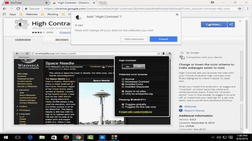This screenshot has width=252, height=141.
Task: Click the Report Abuse link
Action: (x=194, y=110)
